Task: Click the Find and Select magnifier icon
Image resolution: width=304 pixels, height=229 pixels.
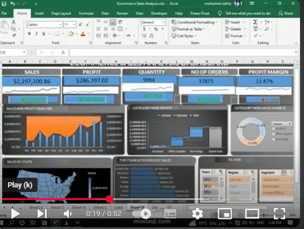Action: pyautogui.click(x=267, y=29)
